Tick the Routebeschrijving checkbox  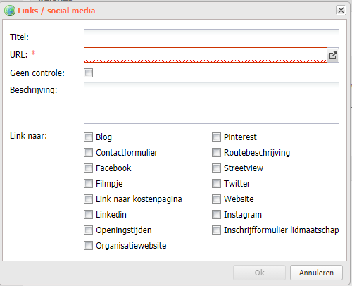click(216, 152)
